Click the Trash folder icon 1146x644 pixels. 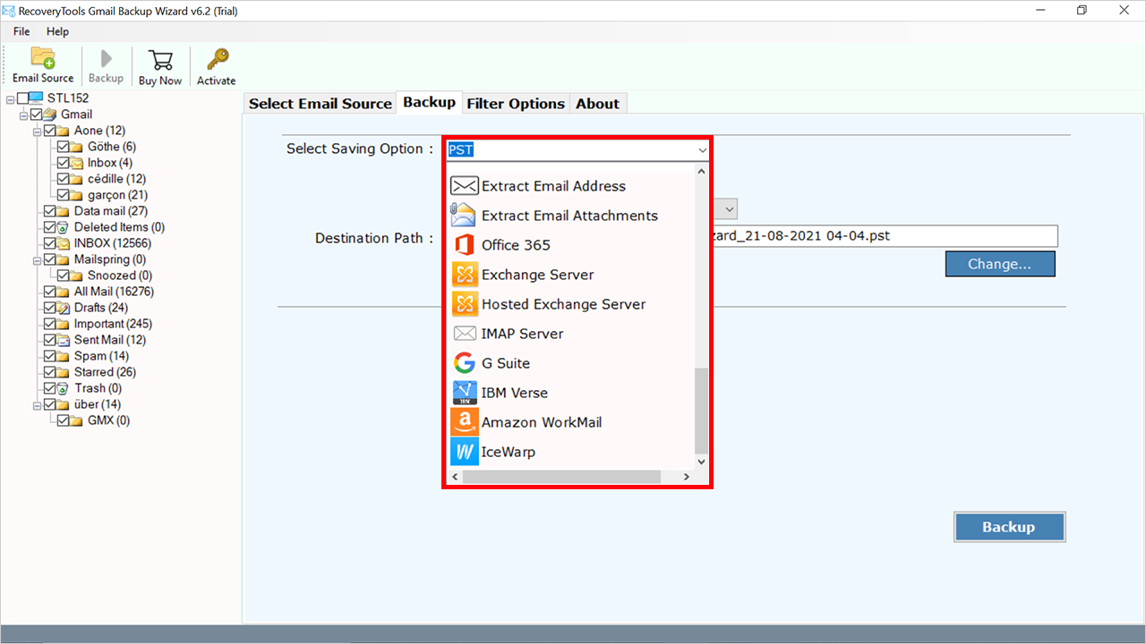click(x=64, y=388)
